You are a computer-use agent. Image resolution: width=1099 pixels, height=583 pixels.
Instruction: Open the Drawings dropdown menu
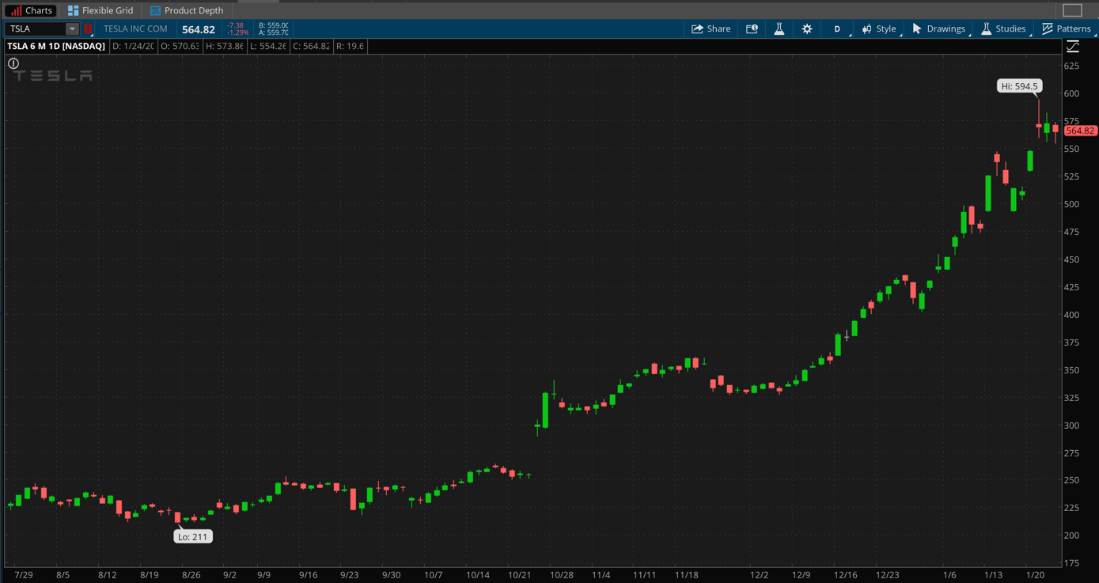click(939, 28)
